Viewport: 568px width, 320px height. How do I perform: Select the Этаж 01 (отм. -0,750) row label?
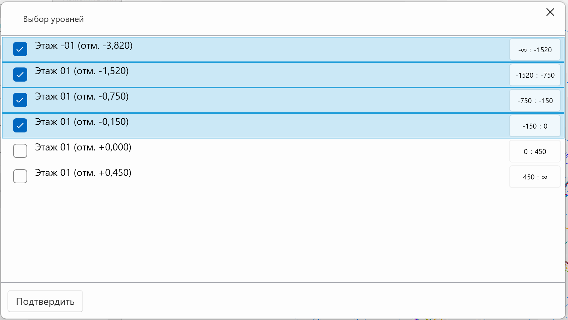click(82, 96)
